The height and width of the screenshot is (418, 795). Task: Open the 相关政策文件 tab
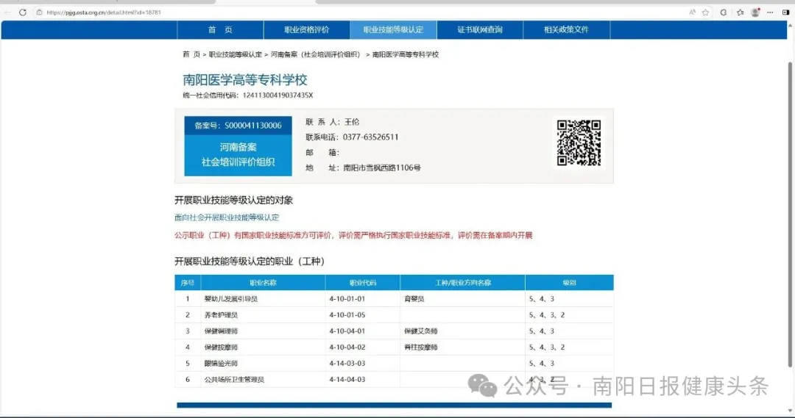click(566, 30)
